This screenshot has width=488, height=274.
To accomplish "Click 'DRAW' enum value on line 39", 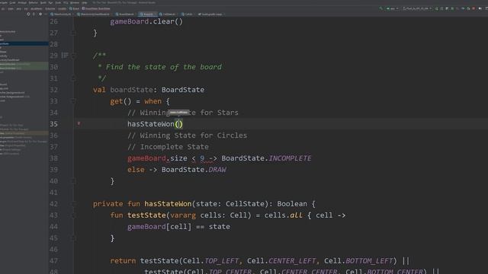I will point(217,170).
